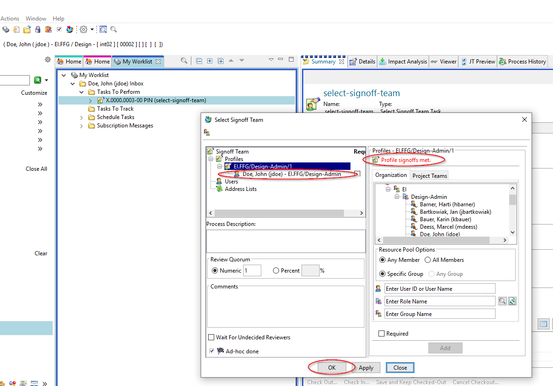Open the Impact Analysis tab
This screenshot has height=386, width=553.
coord(403,62)
